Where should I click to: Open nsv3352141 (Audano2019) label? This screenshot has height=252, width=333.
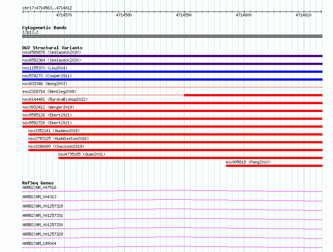[54, 131]
